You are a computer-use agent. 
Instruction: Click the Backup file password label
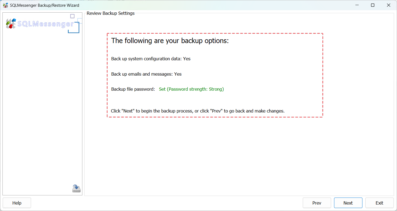[x=133, y=89]
